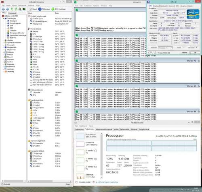Open the Szolgáltatások tab in Task Manager

click(x=144, y=129)
